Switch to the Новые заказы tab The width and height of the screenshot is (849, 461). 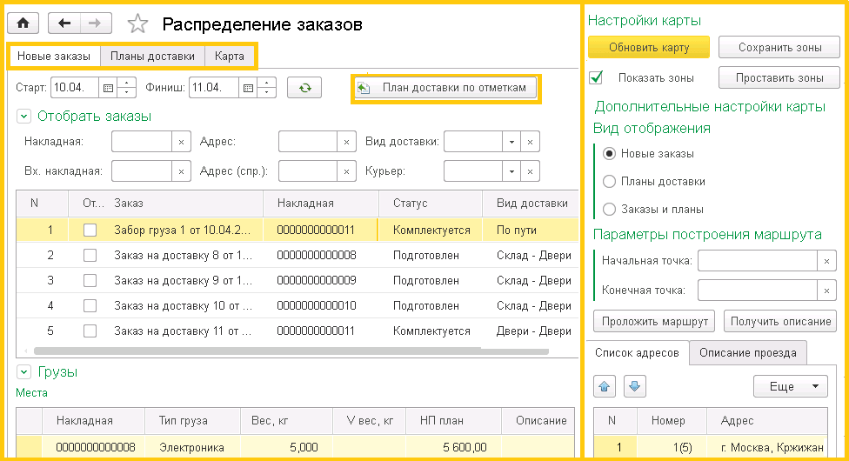tap(54, 57)
